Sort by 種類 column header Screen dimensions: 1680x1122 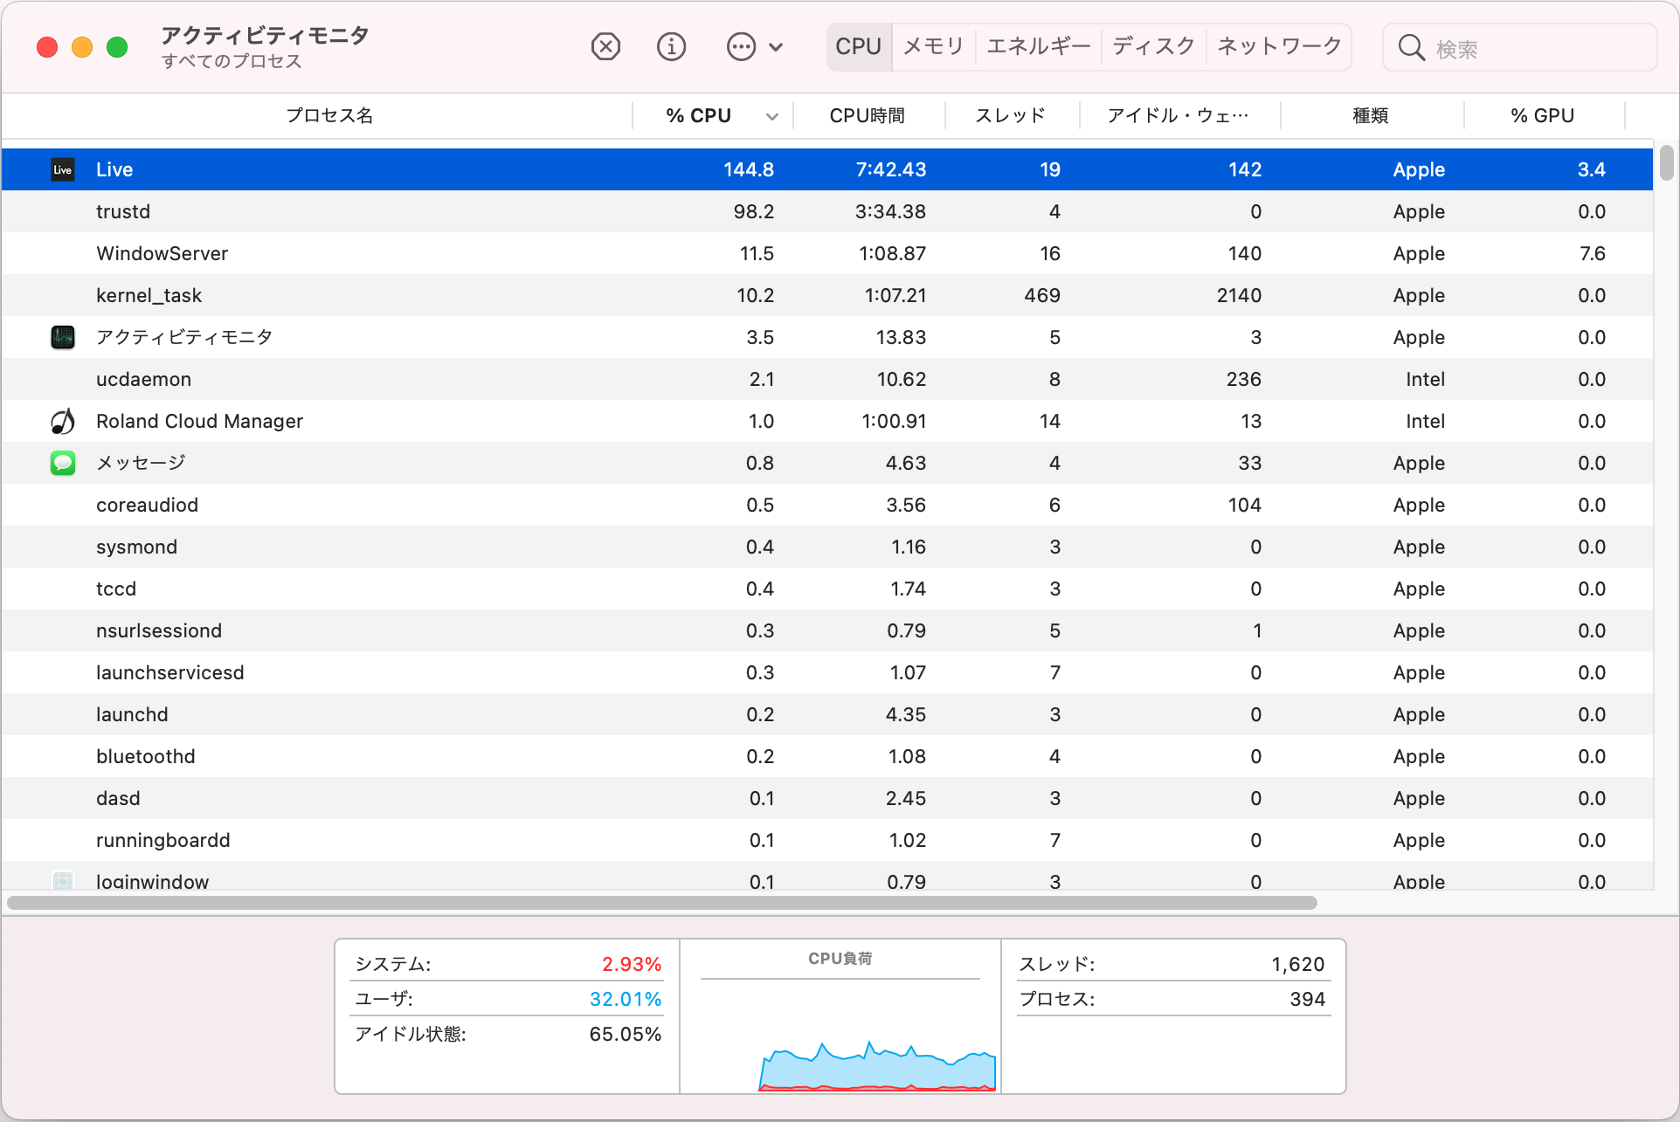point(1370,115)
